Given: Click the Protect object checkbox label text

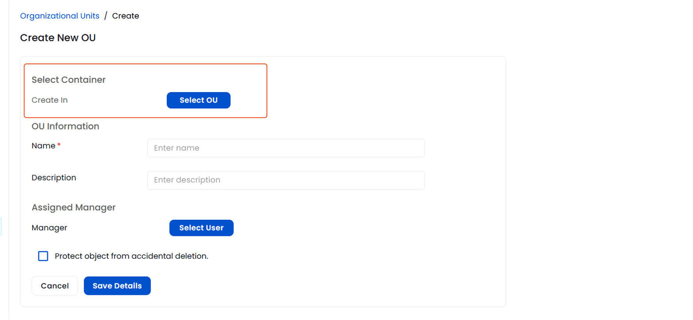Looking at the screenshot, I should (x=131, y=256).
